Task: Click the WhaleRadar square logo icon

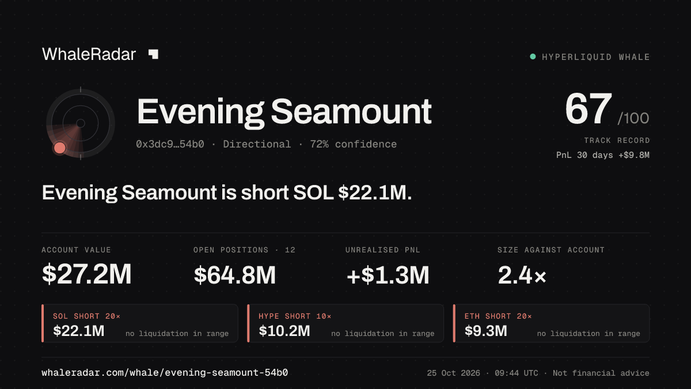Action: pos(153,54)
